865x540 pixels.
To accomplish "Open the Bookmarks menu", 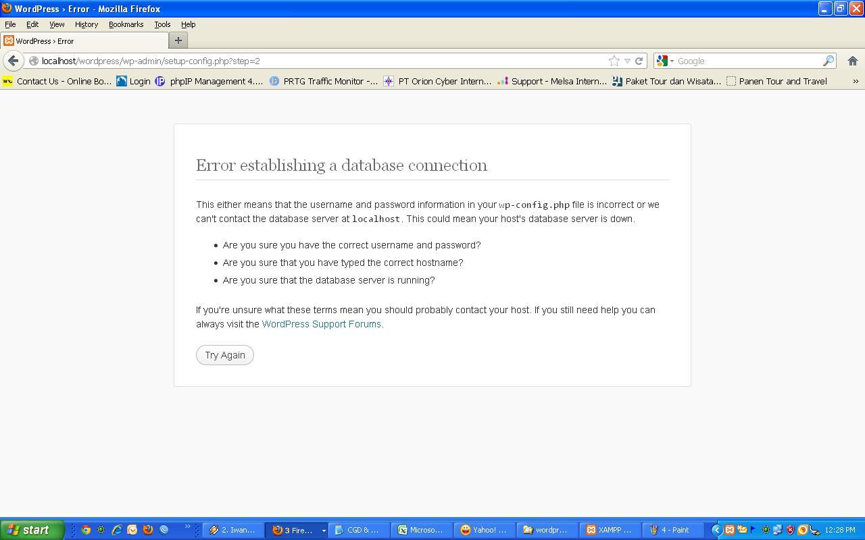I will pyautogui.click(x=126, y=24).
